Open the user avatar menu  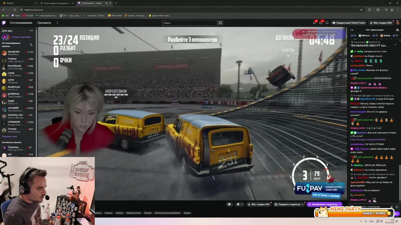397,23
